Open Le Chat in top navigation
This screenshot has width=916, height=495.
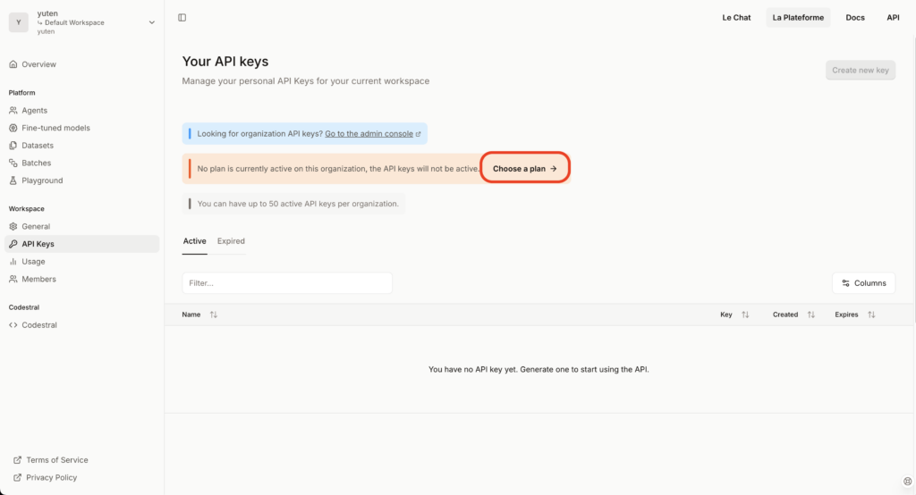tap(736, 18)
